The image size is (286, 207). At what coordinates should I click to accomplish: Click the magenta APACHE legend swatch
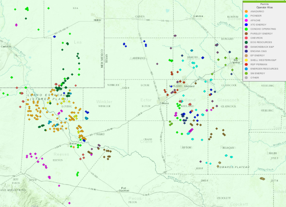(246, 20)
